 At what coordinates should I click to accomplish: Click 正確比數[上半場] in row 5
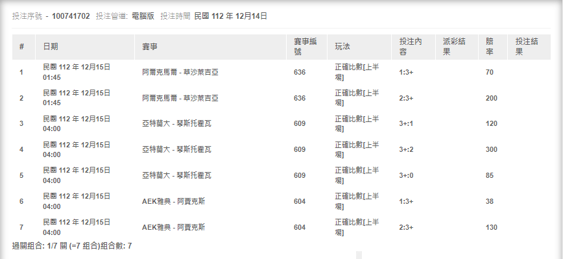point(357,175)
